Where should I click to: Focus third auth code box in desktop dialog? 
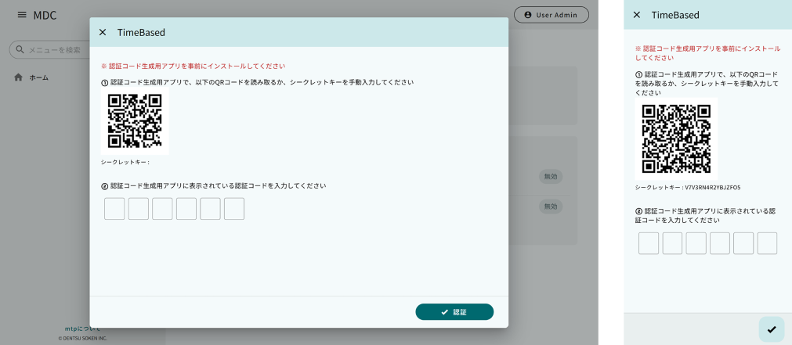[162, 209]
